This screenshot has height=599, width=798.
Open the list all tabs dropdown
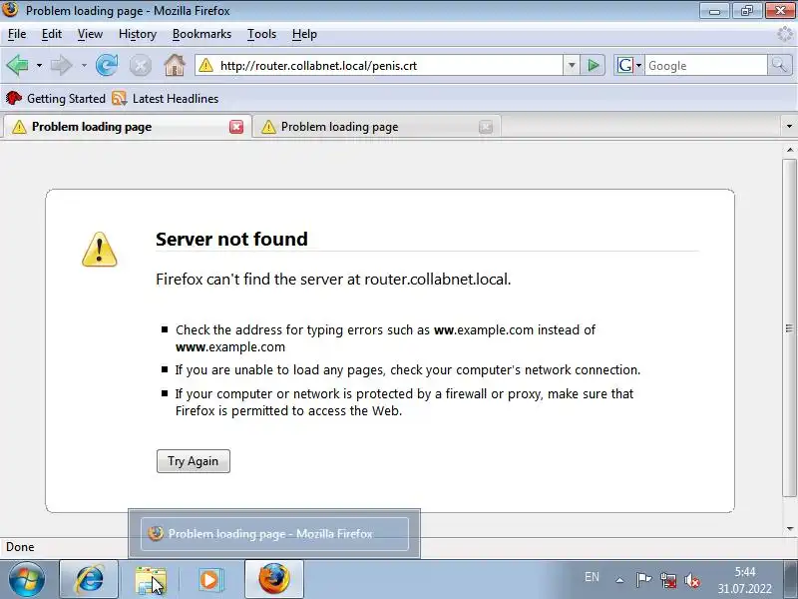pos(789,127)
